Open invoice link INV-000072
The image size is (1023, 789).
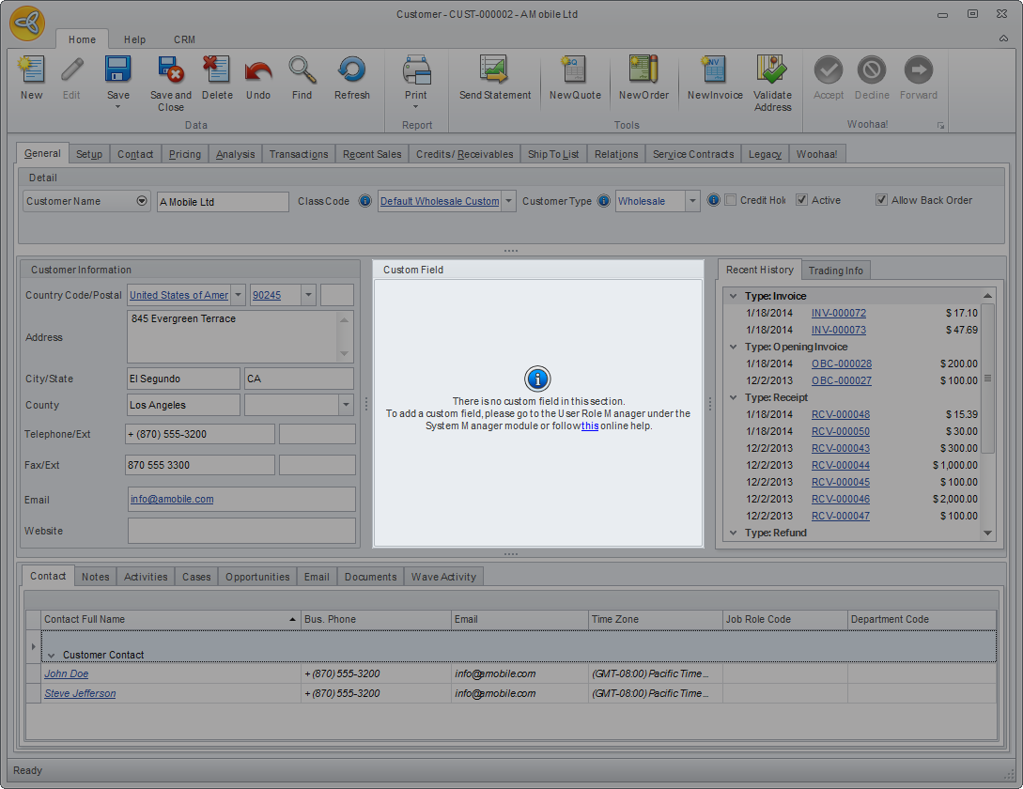(x=838, y=314)
